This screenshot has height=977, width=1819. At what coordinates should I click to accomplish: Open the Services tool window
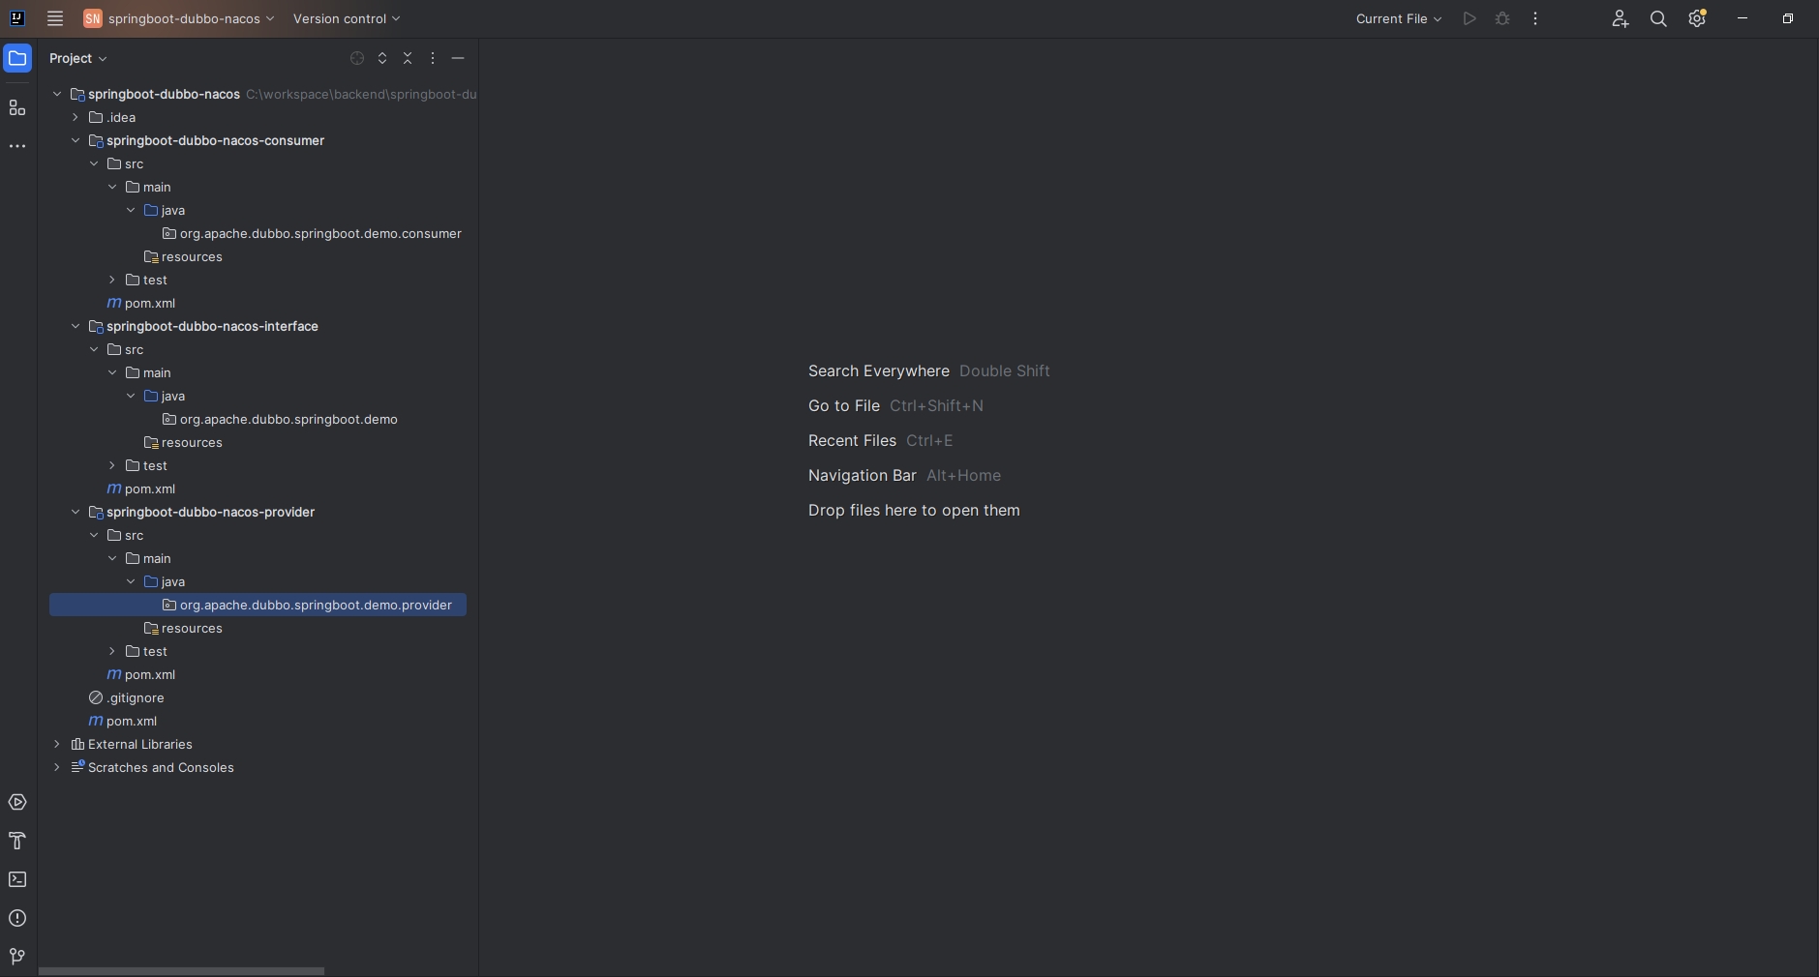click(x=17, y=802)
